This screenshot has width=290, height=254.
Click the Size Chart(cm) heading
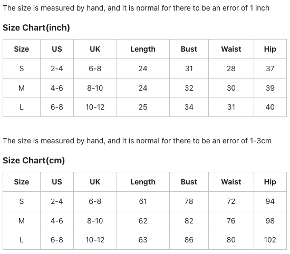34,160
